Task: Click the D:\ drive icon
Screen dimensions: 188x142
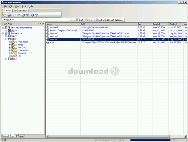Action: tap(12, 39)
